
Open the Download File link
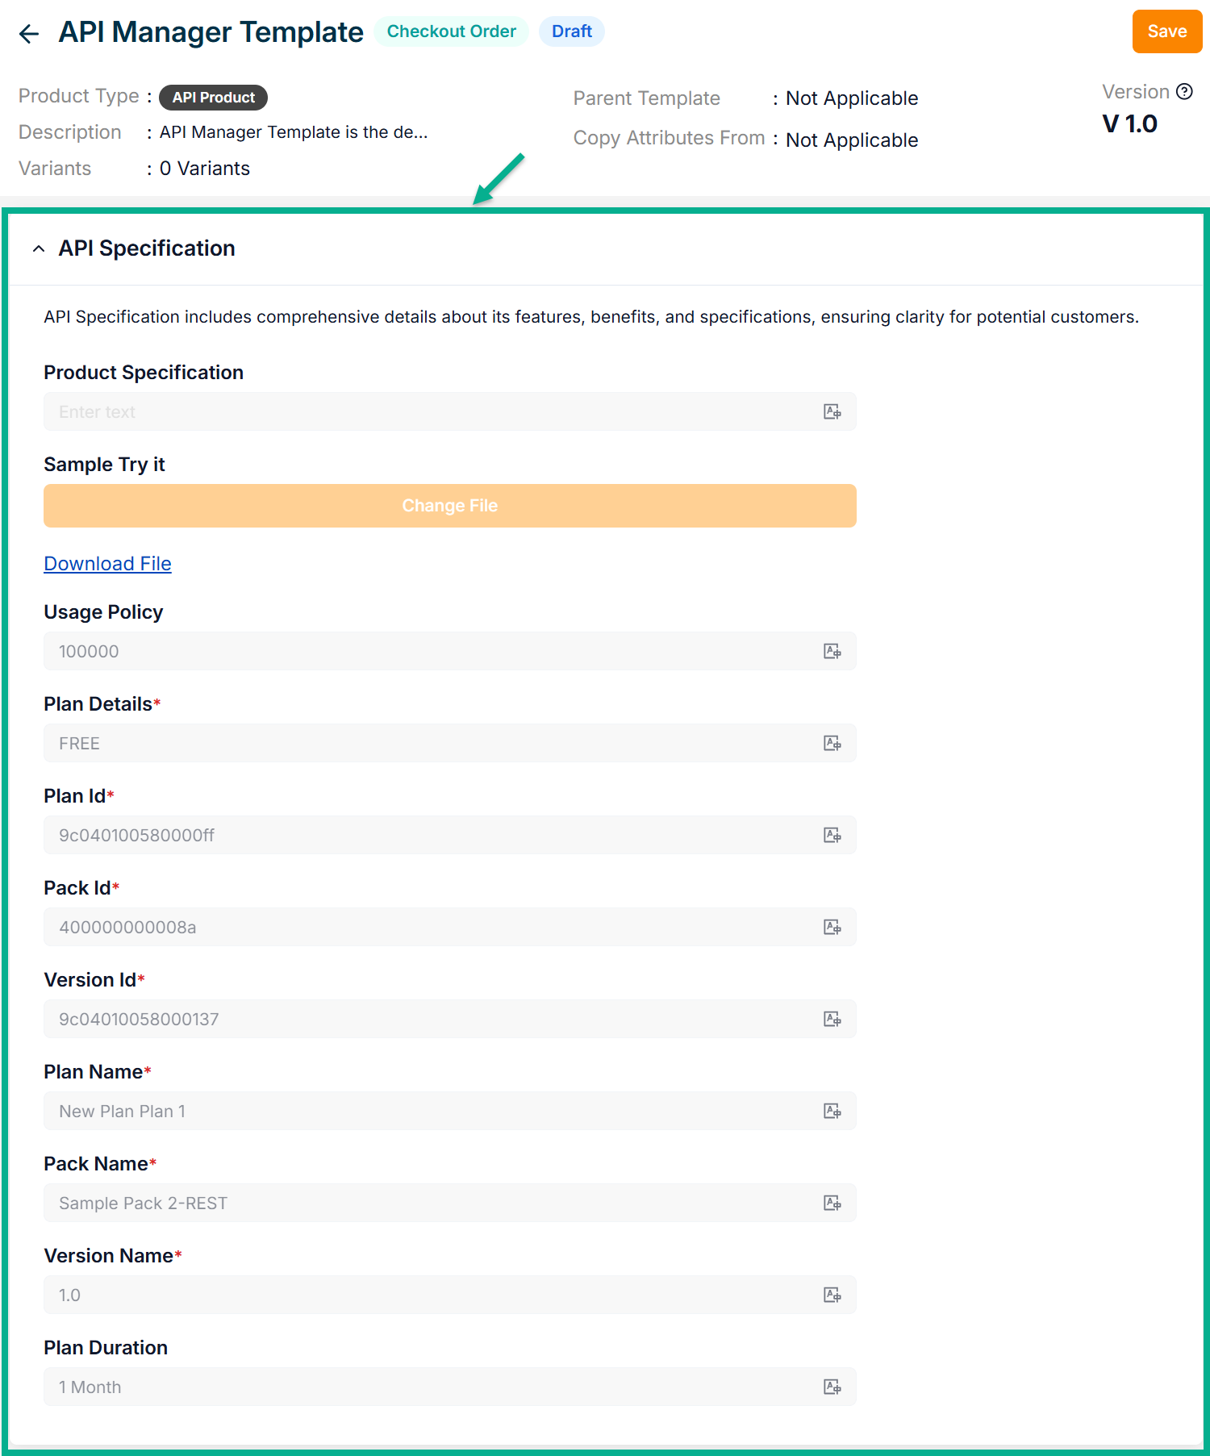pyautogui.click(x=107, y=564)
